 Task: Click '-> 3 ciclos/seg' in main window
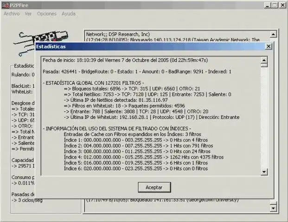click(x=27, y=200)
